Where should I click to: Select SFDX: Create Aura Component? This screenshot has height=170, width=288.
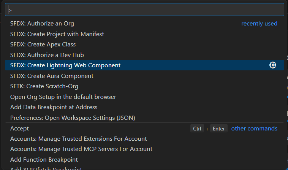click(144, 76)
